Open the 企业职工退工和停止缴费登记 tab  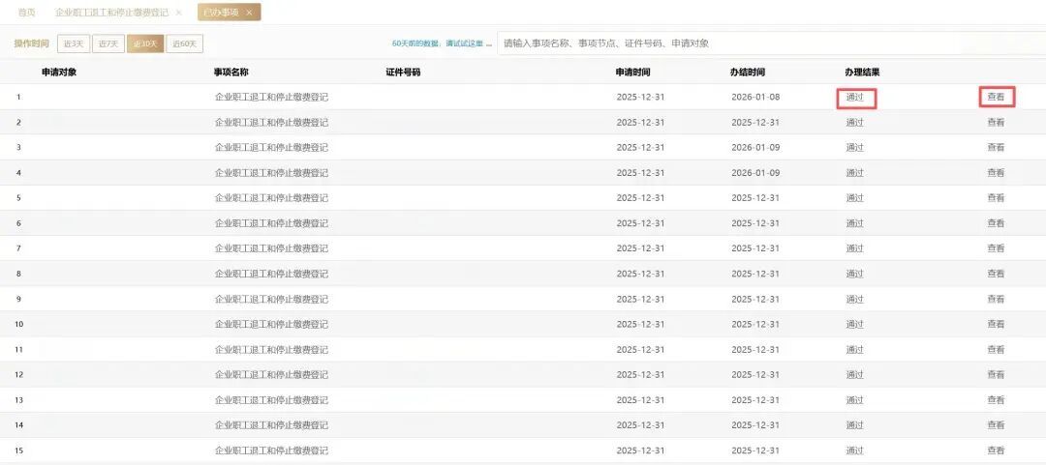click(x=110, y=13)
